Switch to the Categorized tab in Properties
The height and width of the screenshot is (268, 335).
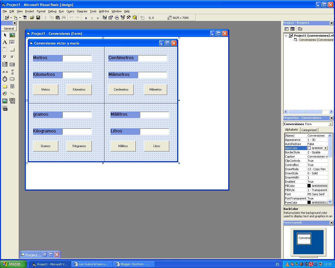[x=309, y=130]
